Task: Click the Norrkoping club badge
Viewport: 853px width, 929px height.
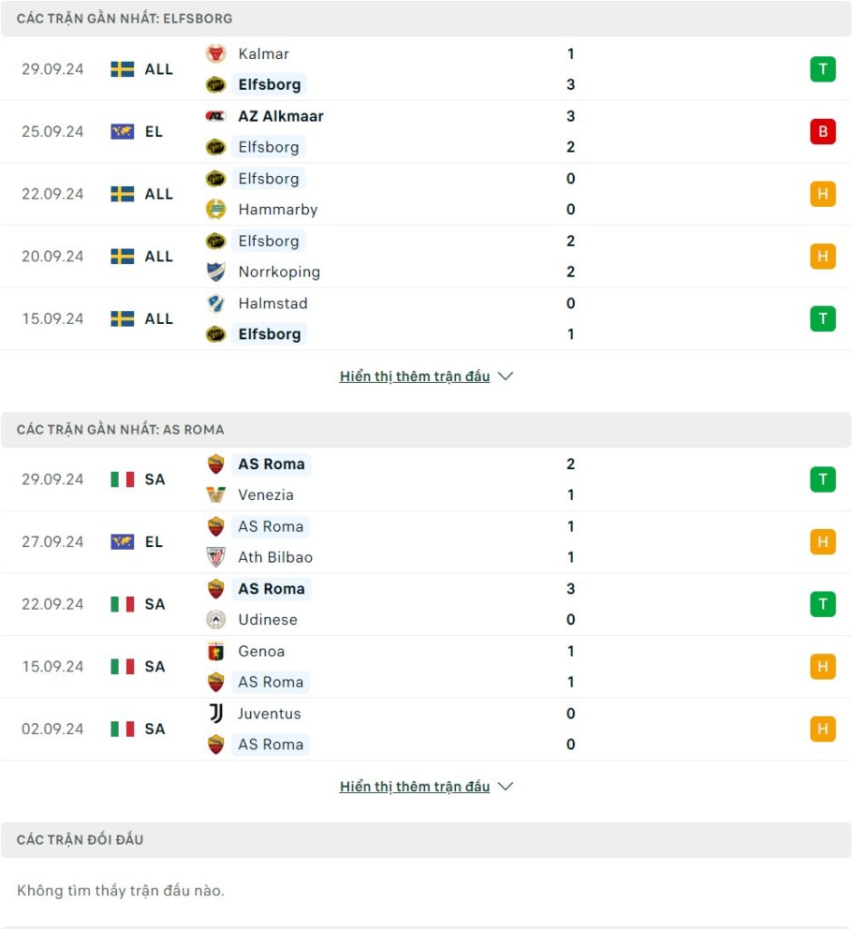Action: coord(216,271)
